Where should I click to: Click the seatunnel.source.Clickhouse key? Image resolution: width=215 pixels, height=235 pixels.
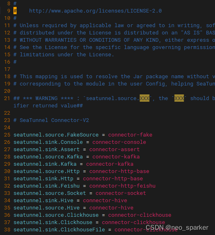click(x=56, y=215)
